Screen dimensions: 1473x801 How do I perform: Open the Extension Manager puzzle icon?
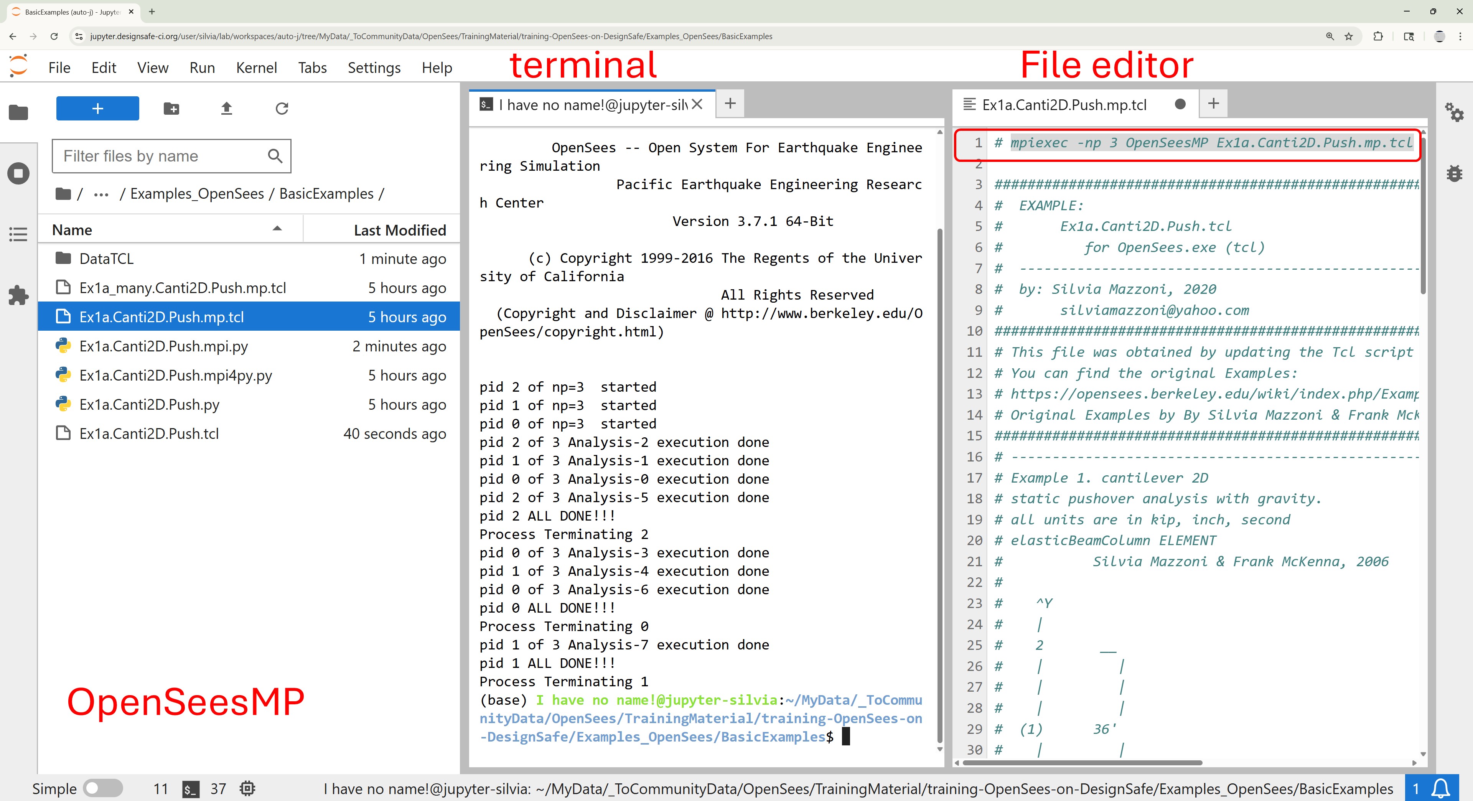[x=18, y=295]
